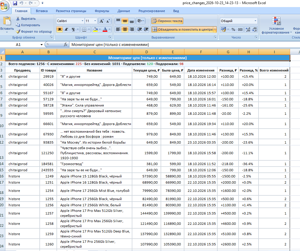Align cell contents to the bottom
Viewport: 300px width, 251px height.
click(x=132, y=21)
